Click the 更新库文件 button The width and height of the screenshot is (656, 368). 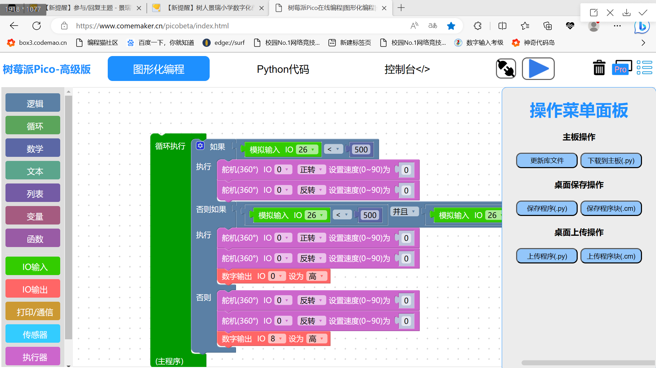[547, 161]
